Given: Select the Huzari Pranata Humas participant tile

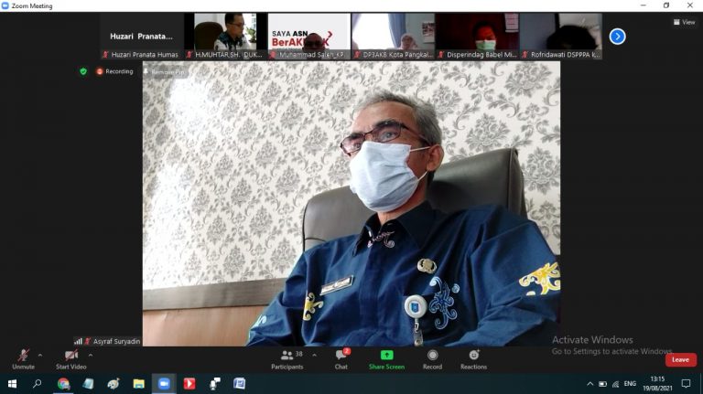Looking at the screenshot, I should point(142,37).
